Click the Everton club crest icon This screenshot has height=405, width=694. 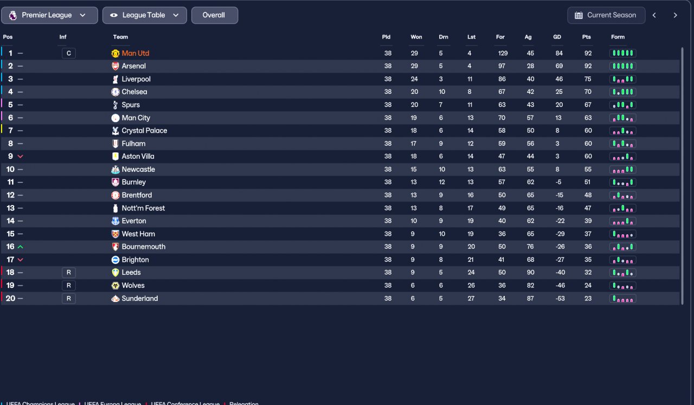tap(115, 221)
